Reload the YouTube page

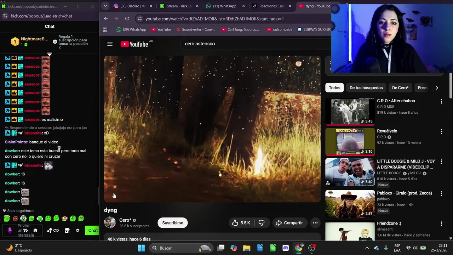[x=127, y=19]
